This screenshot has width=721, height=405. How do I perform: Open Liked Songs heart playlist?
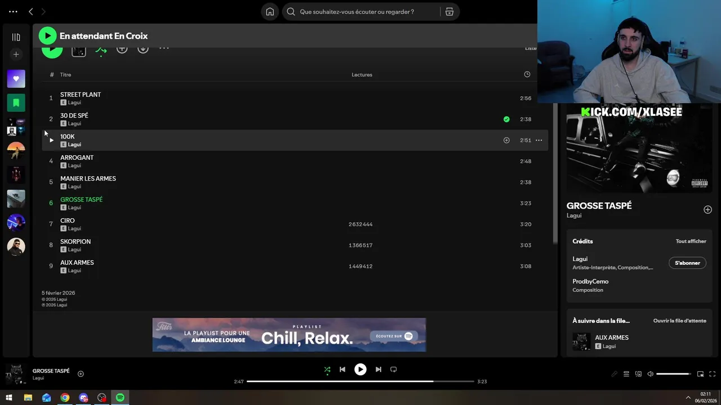point(16,79)
